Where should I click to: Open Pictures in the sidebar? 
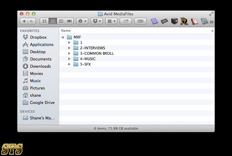[38, 88]
